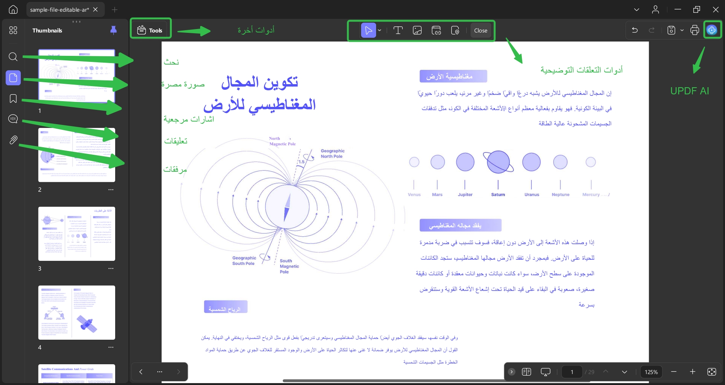Screen dimensions: 725x385
Task: Open the Attachments paperclip panel
Action: pyautogui.click(x=13, y=140)
